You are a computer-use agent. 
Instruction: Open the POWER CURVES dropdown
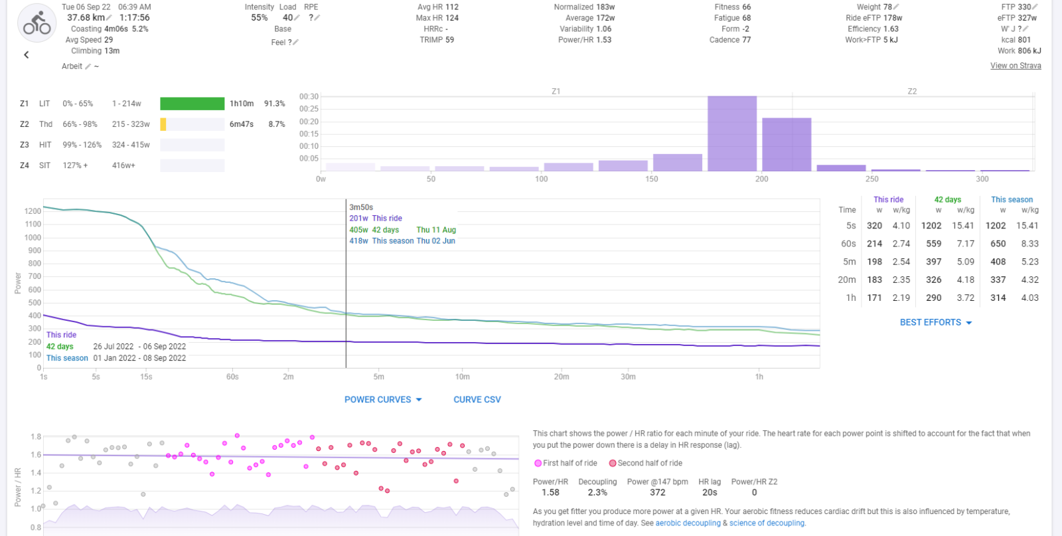383,400
